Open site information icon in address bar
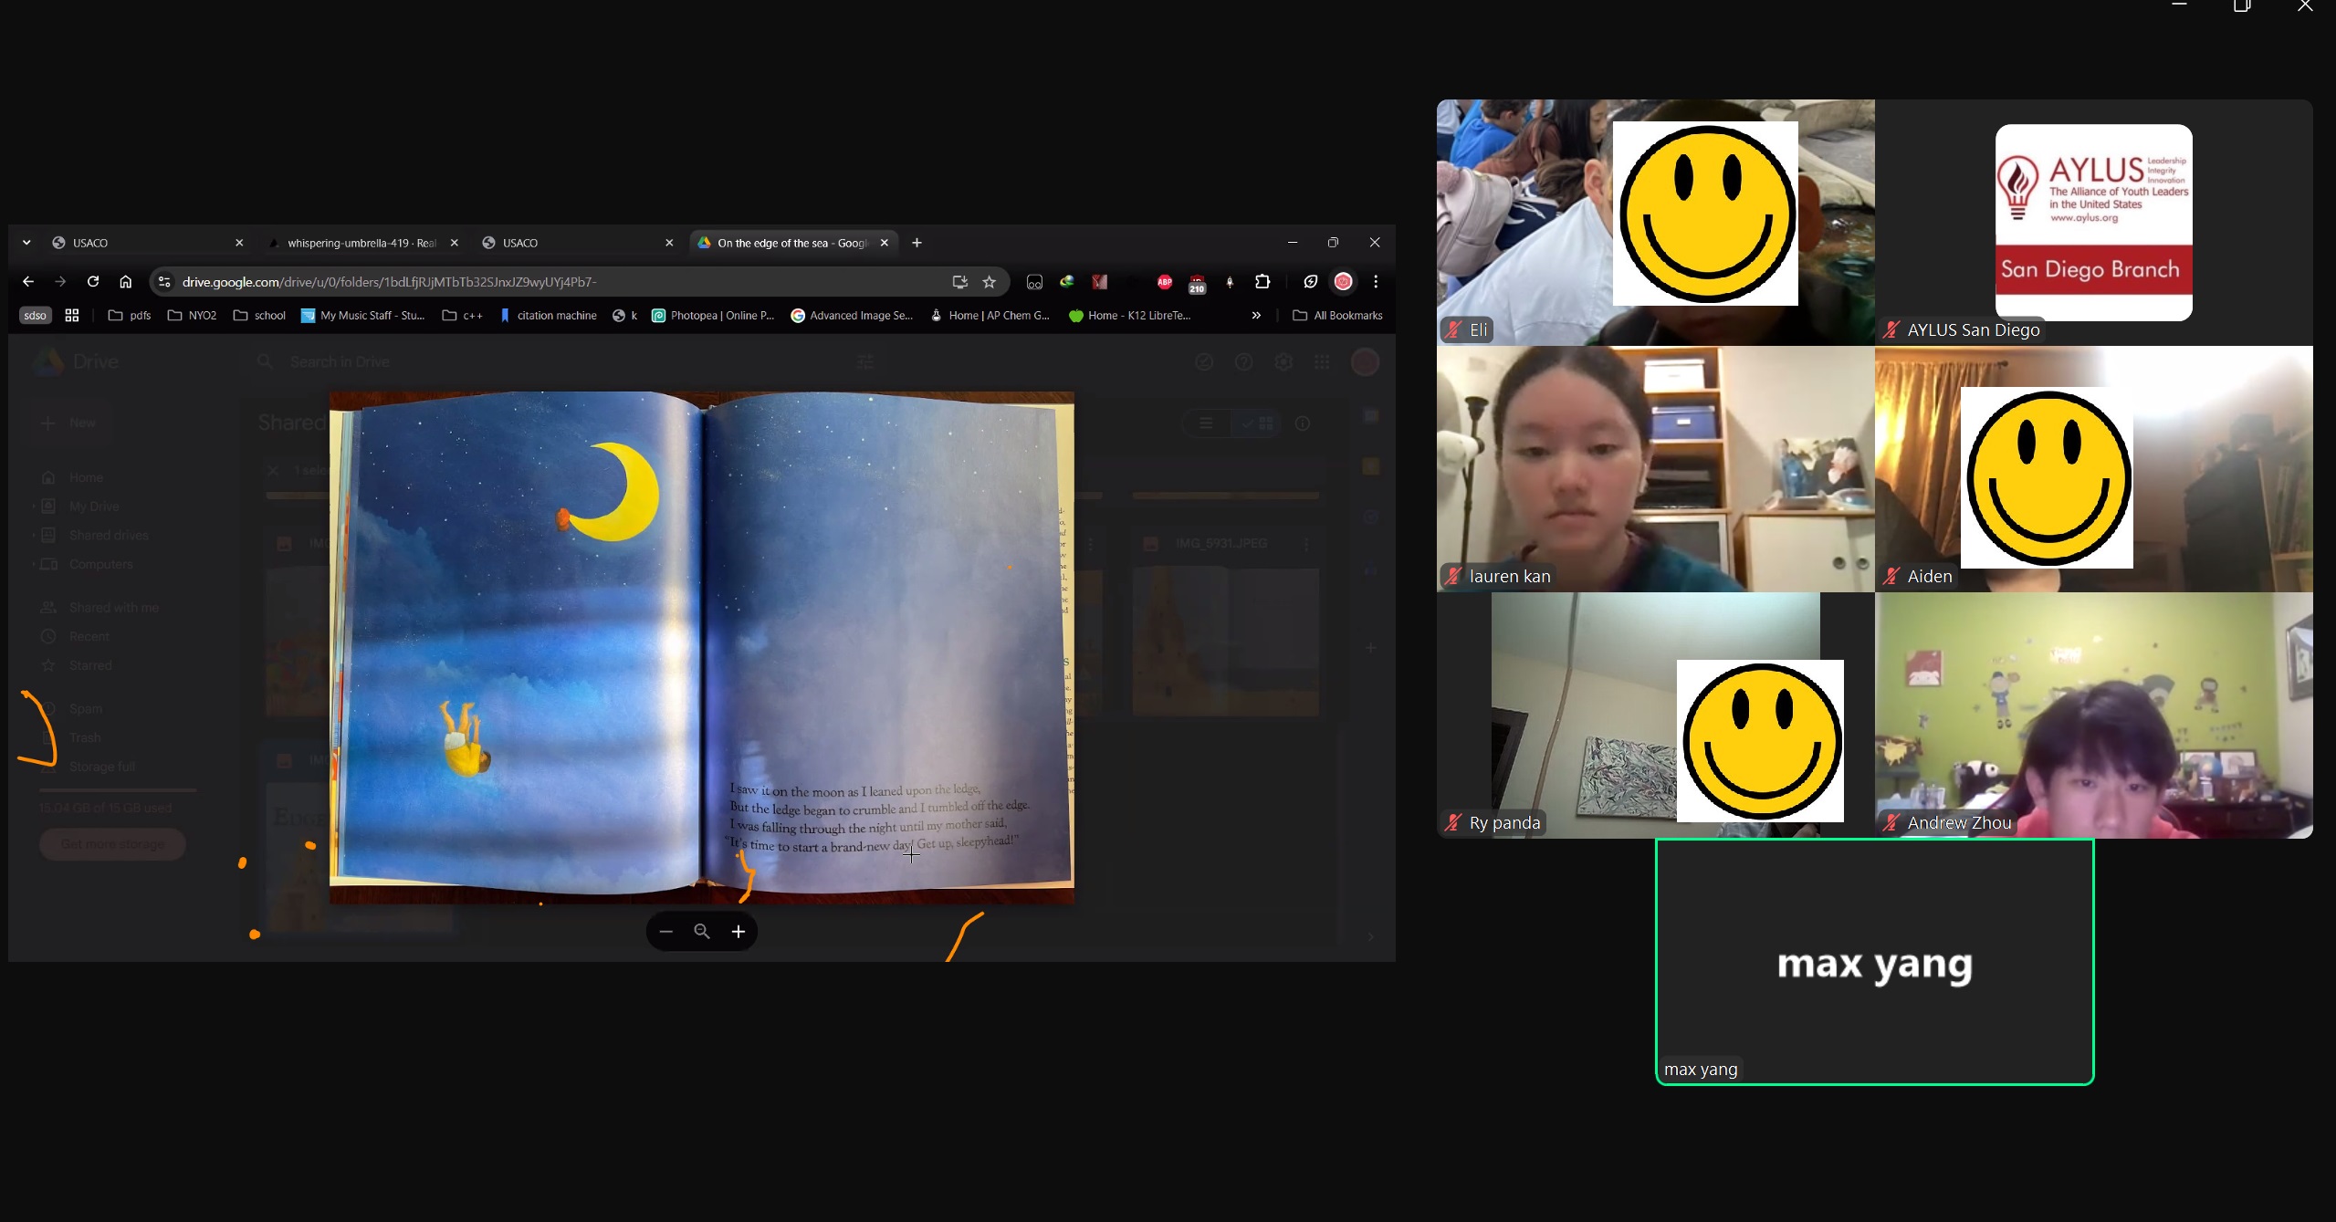The image size is (2336, 1222). click(x=164, y=282)
